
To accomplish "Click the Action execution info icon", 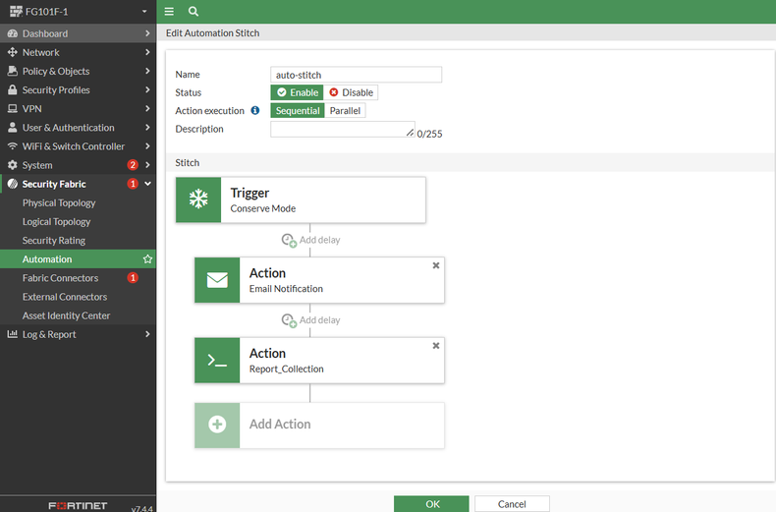I will click(254, 110).
